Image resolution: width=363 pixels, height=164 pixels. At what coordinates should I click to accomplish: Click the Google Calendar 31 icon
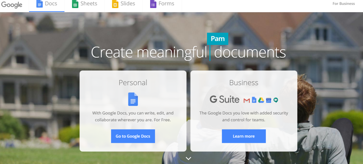pyautogui.click(x=269, y=100)
